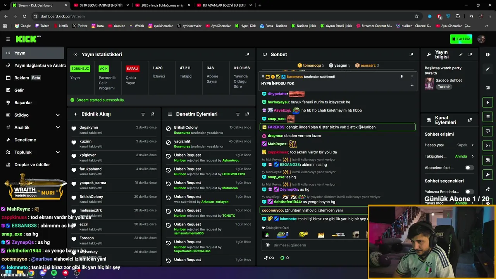Expand the Analitik sidebar section

(58, 127)
